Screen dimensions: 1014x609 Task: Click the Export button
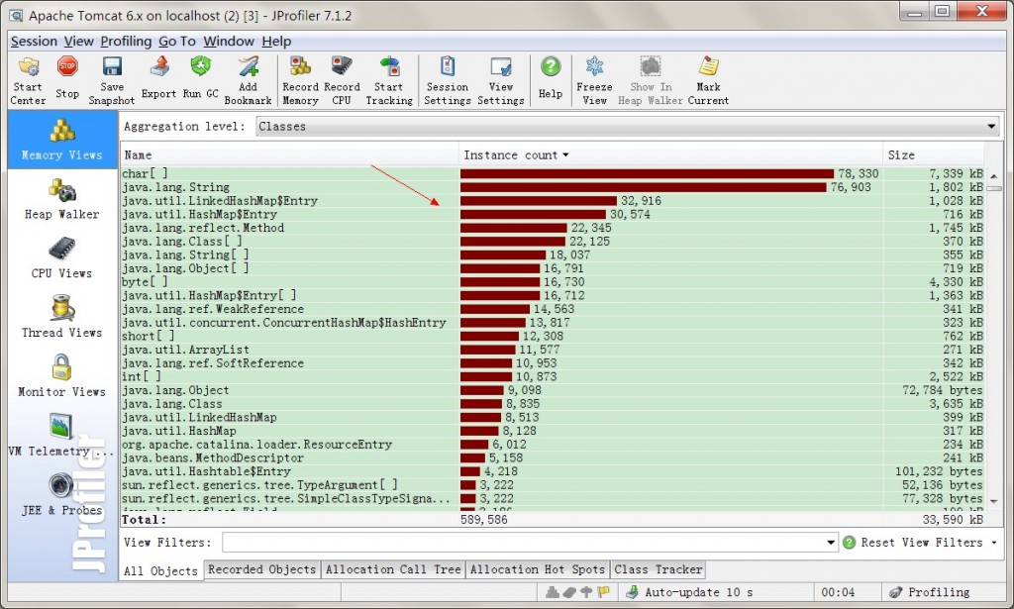(157, 74)
